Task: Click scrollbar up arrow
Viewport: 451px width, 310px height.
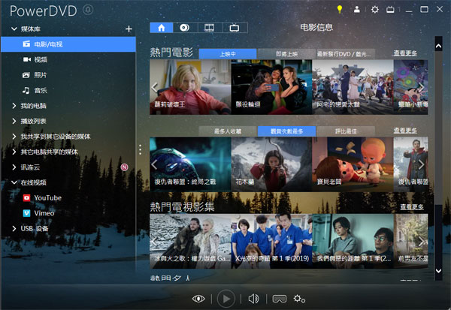Action: [x=438, y=46]
